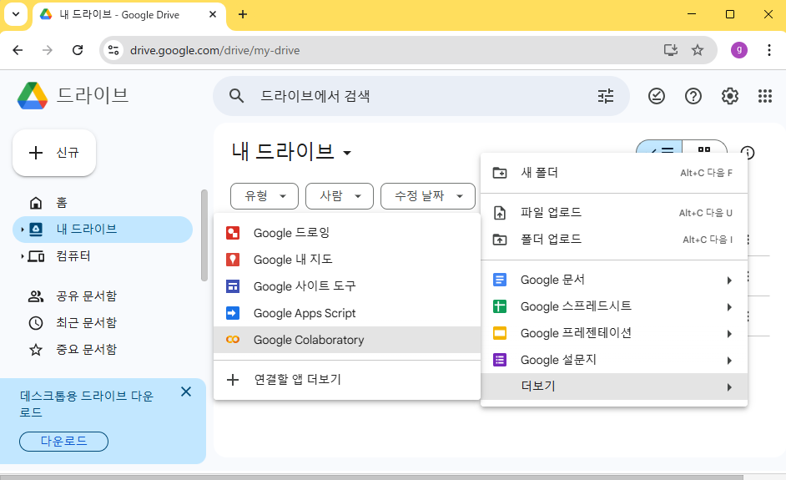786x480 pixels.
Task: Expand Google 문서 submenu arrow
Action: coord(729,280)
